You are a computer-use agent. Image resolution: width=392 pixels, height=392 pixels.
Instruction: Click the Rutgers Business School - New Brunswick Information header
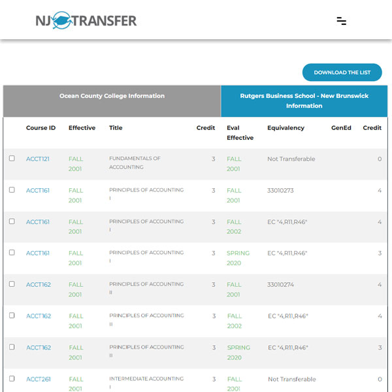[304, 101]
